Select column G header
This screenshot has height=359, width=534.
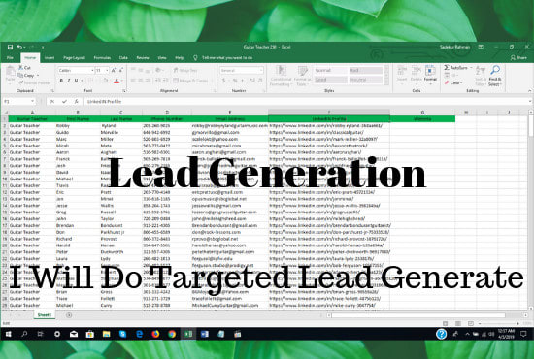(x=422, y=112)
